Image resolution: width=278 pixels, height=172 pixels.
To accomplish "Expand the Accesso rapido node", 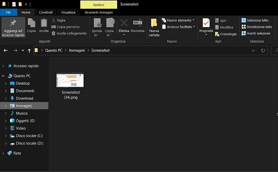I will (3, 66).
